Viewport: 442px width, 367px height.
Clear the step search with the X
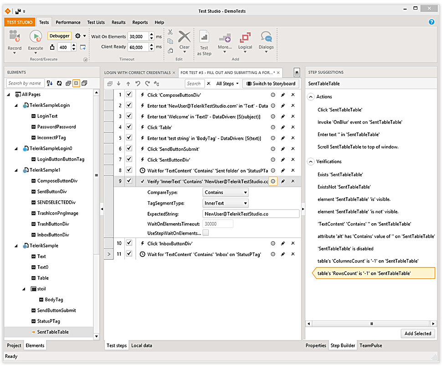[209, 84]
